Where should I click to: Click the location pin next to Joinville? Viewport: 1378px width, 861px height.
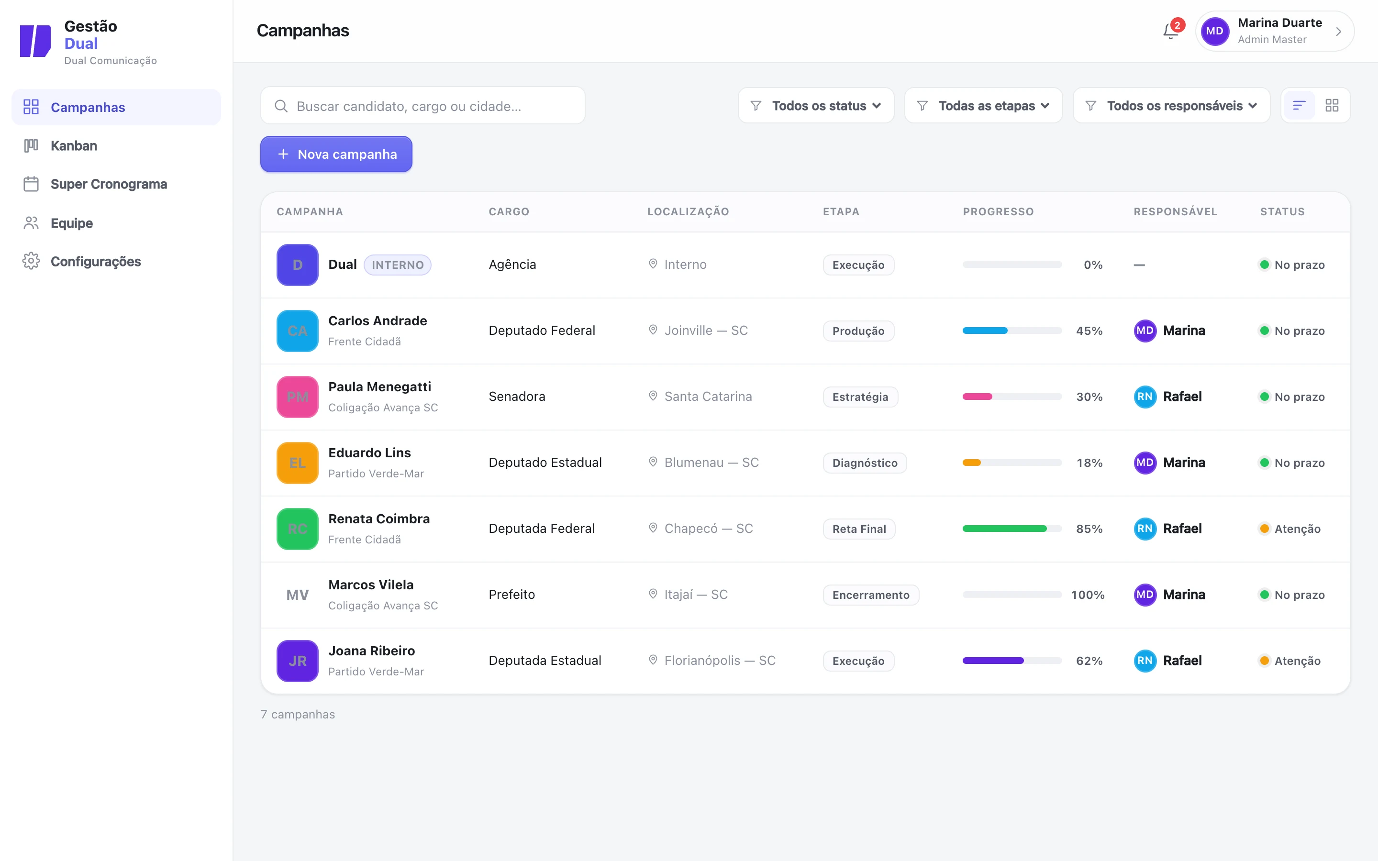pyautogui.click(x=653, y=330)
